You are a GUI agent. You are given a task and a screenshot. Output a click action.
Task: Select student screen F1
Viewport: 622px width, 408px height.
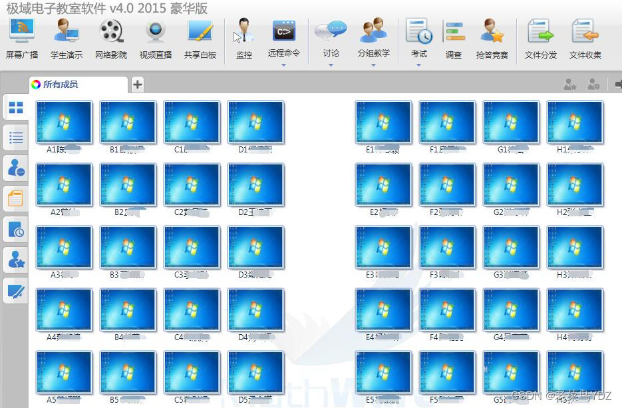tap(447, 122)
